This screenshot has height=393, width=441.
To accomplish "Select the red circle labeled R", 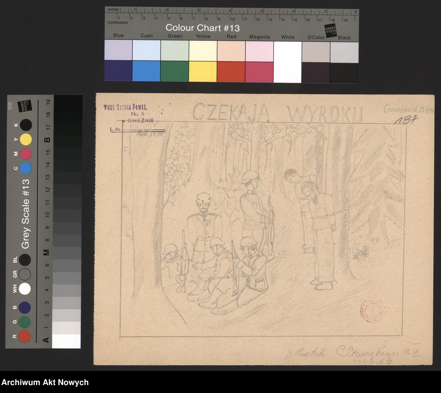I will pyautogui.click(x=24, y=336).
